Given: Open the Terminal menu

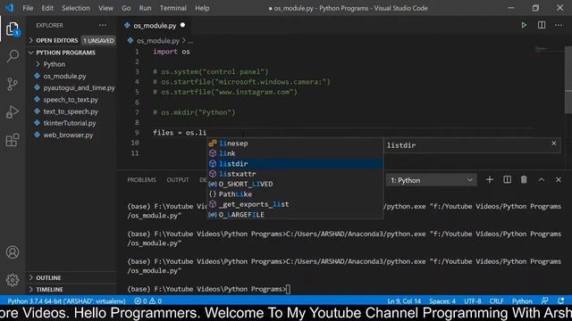Looking at the screenshot, I should coord(172,8).
